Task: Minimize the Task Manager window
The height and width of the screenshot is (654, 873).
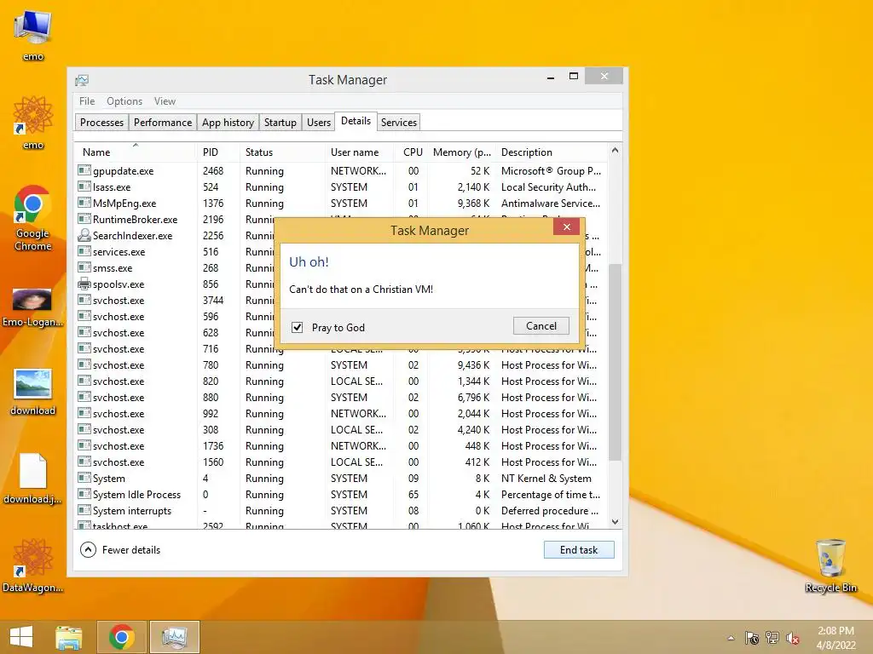Action: click(551, 77)
